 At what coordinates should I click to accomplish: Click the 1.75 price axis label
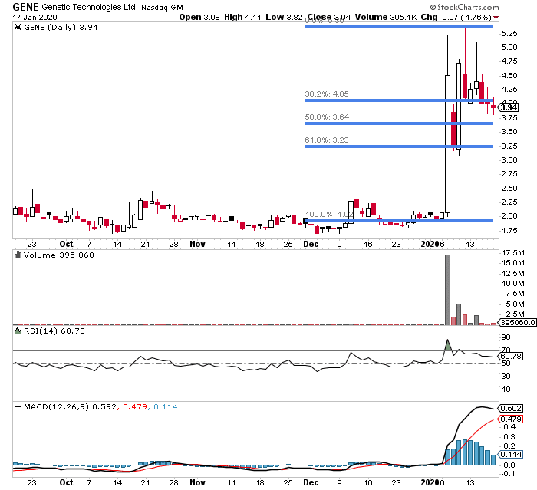pos(509,231)
